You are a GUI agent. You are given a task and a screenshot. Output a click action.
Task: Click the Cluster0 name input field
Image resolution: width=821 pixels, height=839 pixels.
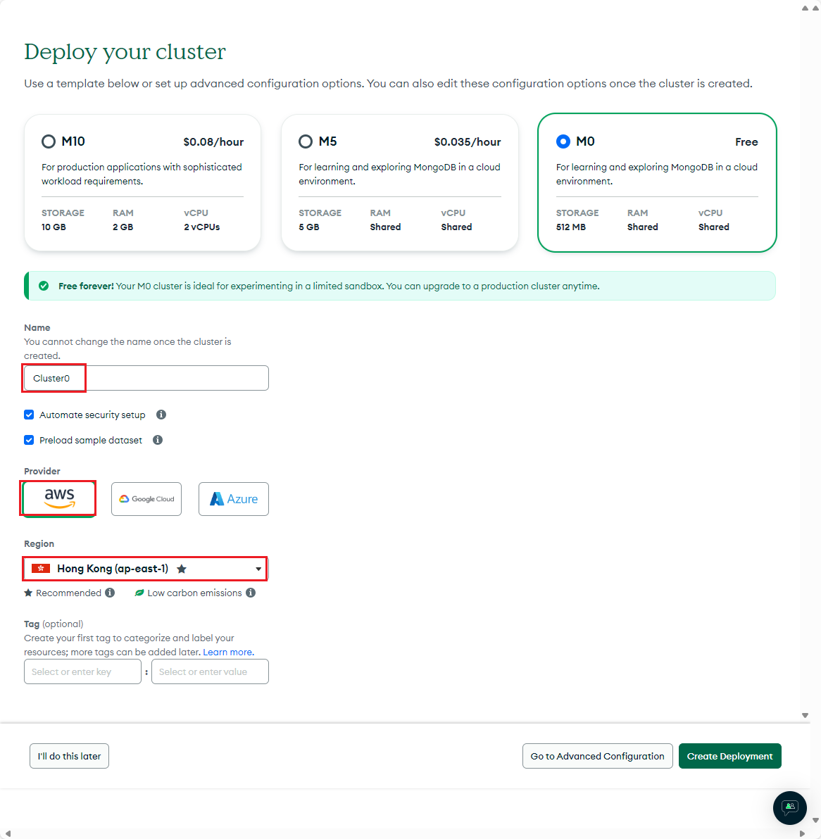tap(146, 378)
